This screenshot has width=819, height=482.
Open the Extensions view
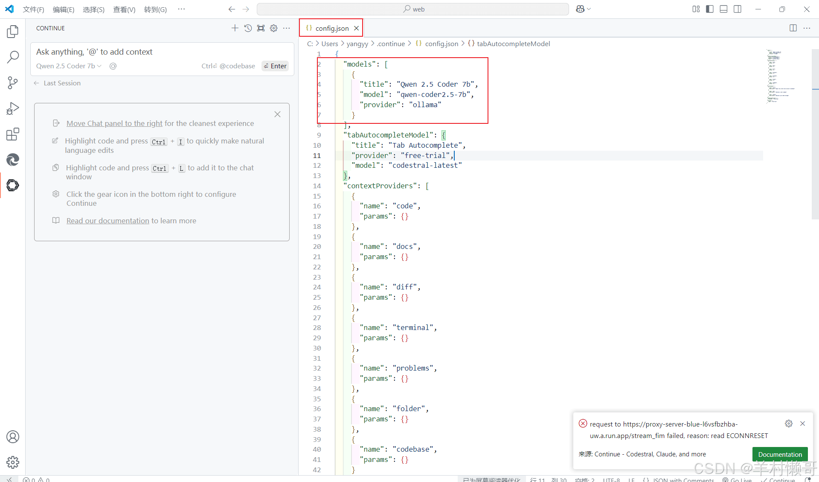pyautogui.click(x=13, y=134)
